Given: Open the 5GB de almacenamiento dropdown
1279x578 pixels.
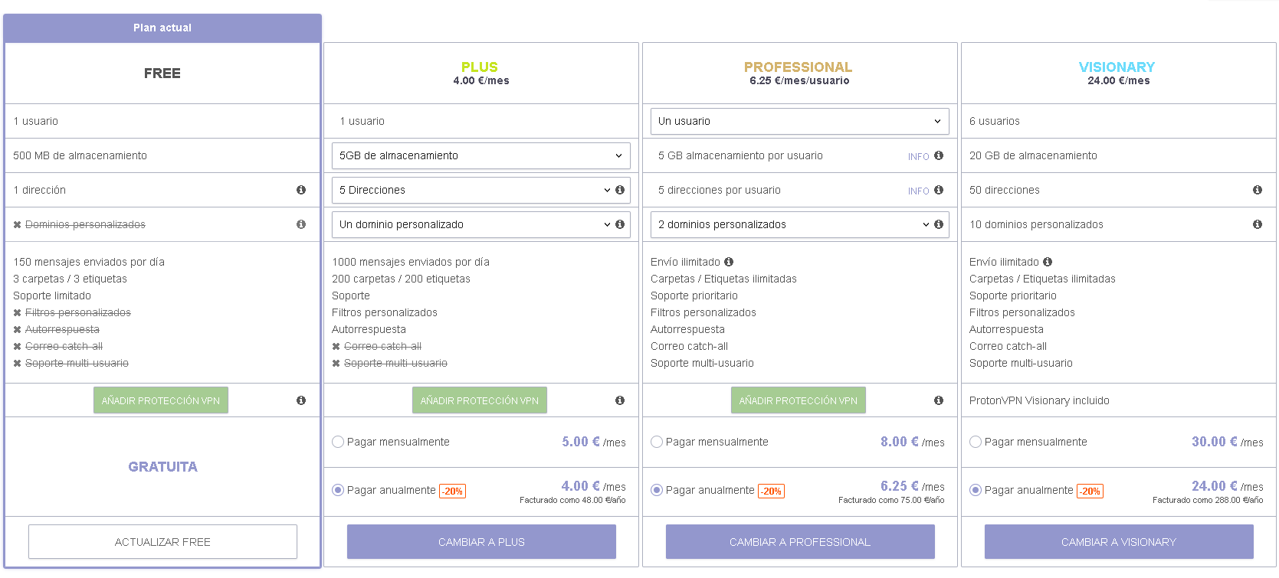Looking at the screenshot, I should [x=481, y=155].
